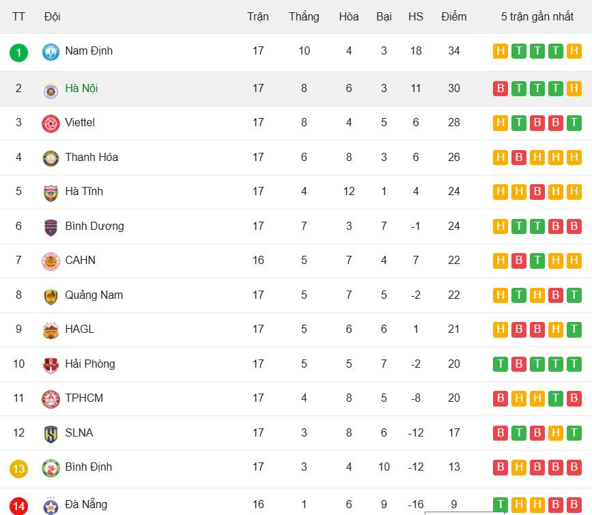Open the Hà Nội team link
The height and width of the screenshot is (515, 592).
click(81, 89)
